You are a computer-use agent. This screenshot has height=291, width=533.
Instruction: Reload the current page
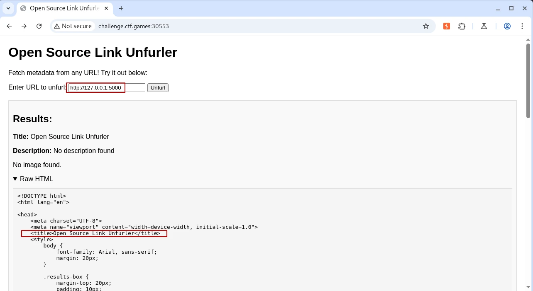pos(39,26)
